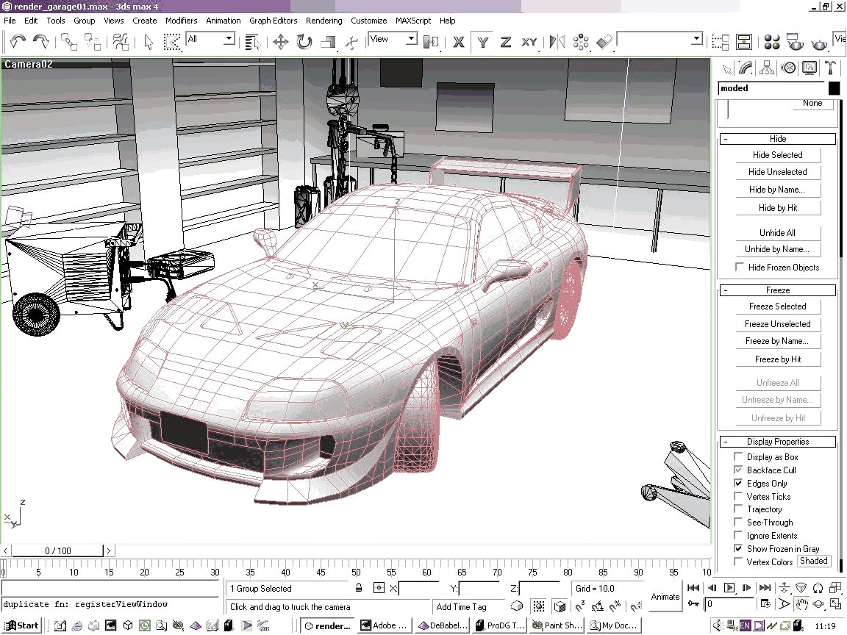Activate the Select and Rotate tool
Screen dimensions: 847x635
pos(304,42)
